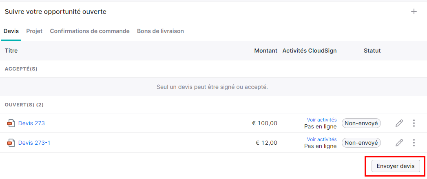Select the Bons de livraison tab

(x=160, y=31)
